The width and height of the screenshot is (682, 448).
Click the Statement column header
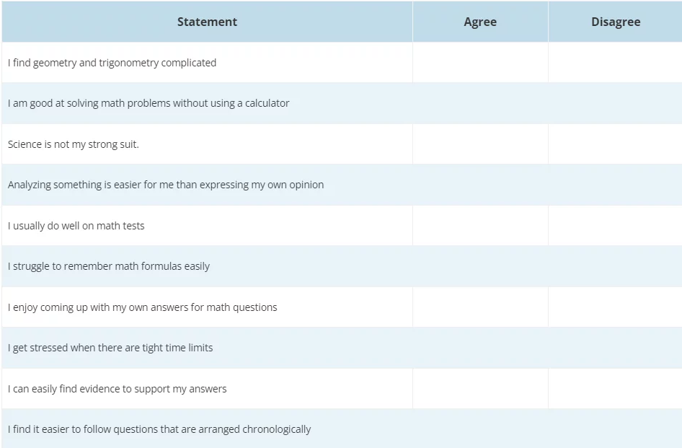207,22
